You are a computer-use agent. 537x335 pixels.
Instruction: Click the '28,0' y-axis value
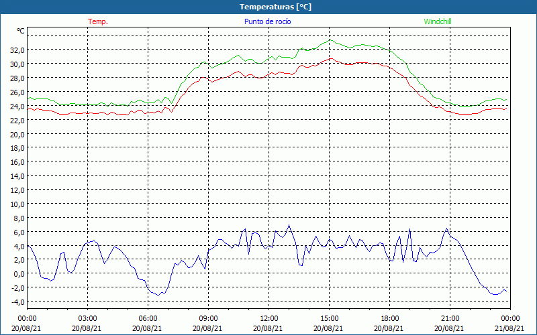[18, 78]
